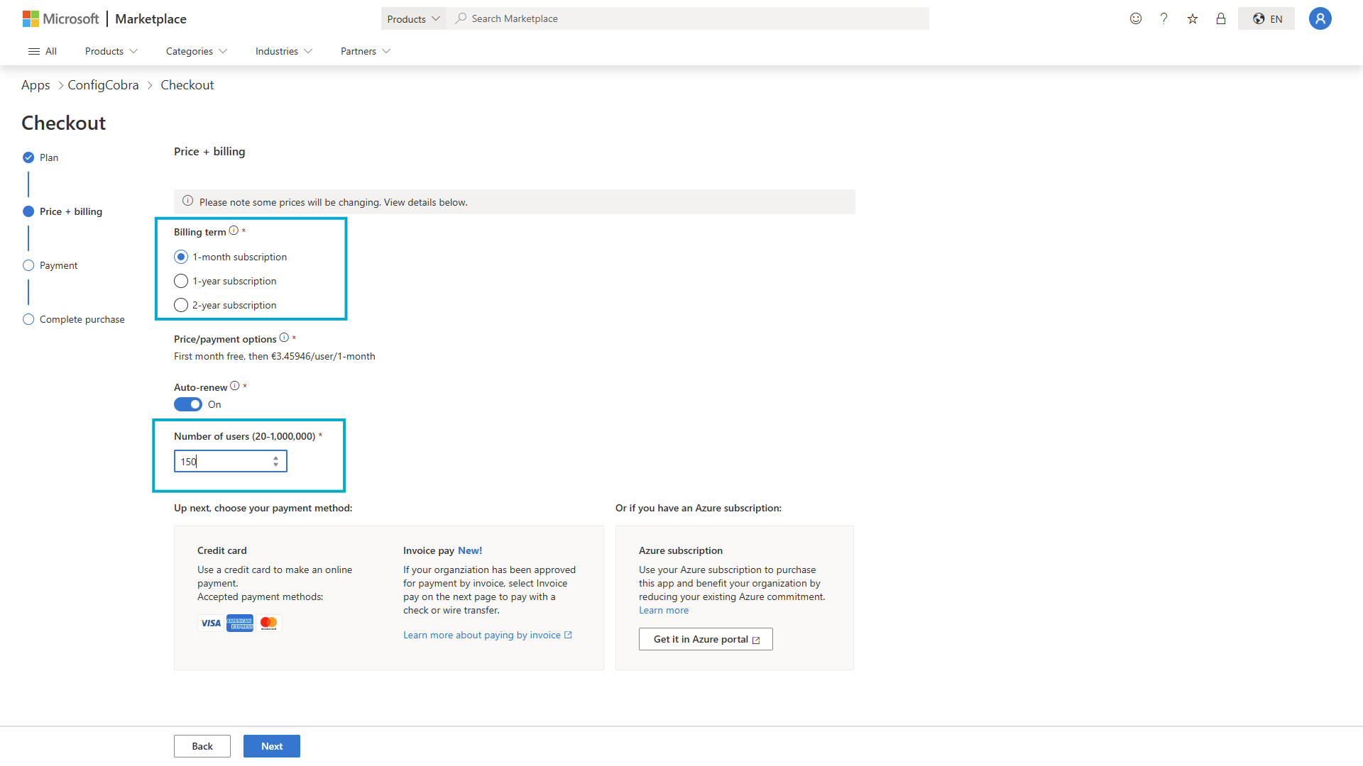Increase number of users with stepper arrow
The height and width of the screenshot is (766, 1363).
[276, 458]
